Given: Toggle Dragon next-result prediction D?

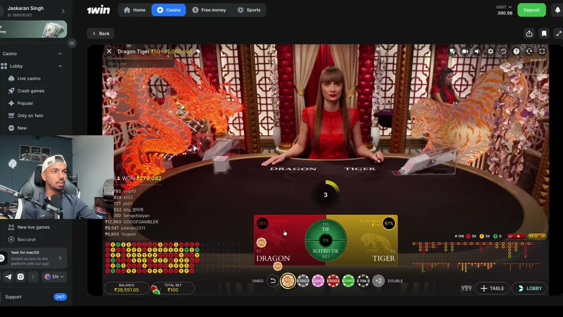Looking at the screenshot, I should coord(515,236).
